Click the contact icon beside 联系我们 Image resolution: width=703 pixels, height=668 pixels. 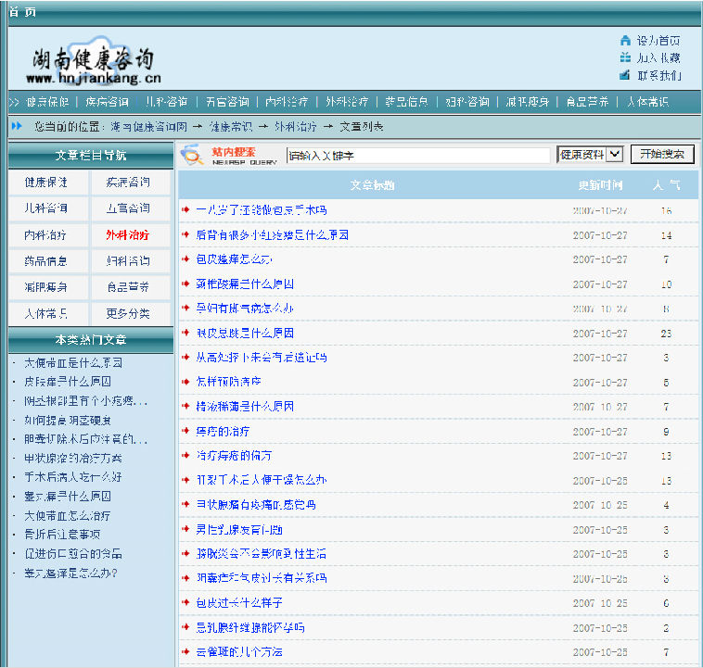[625, 75]
